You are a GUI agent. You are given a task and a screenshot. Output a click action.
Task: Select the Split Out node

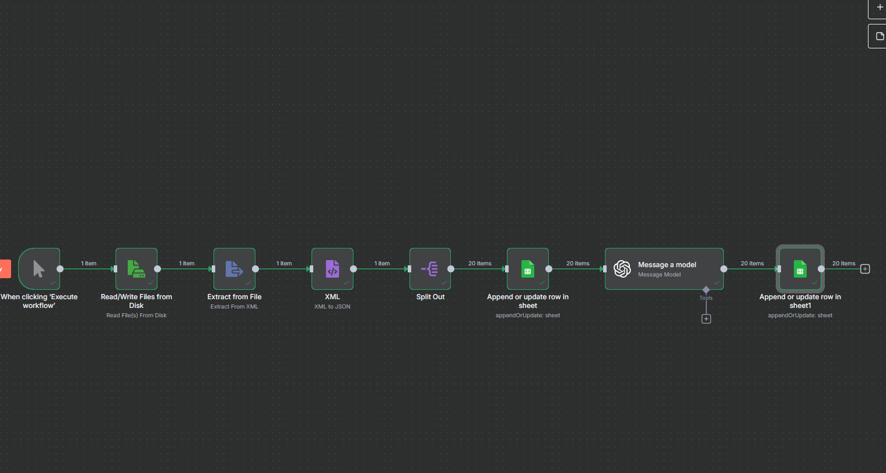tap(430, 269)
